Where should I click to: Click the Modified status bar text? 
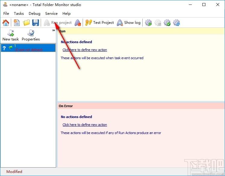coord(14,172)
